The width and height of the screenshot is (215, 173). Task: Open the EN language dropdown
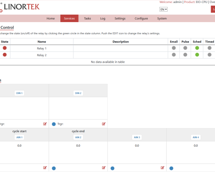[163, 10]
